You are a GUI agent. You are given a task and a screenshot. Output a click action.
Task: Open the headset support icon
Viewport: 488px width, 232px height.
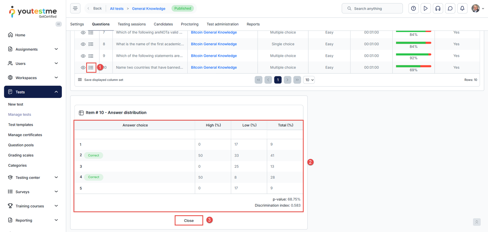[x=438, y=9]
